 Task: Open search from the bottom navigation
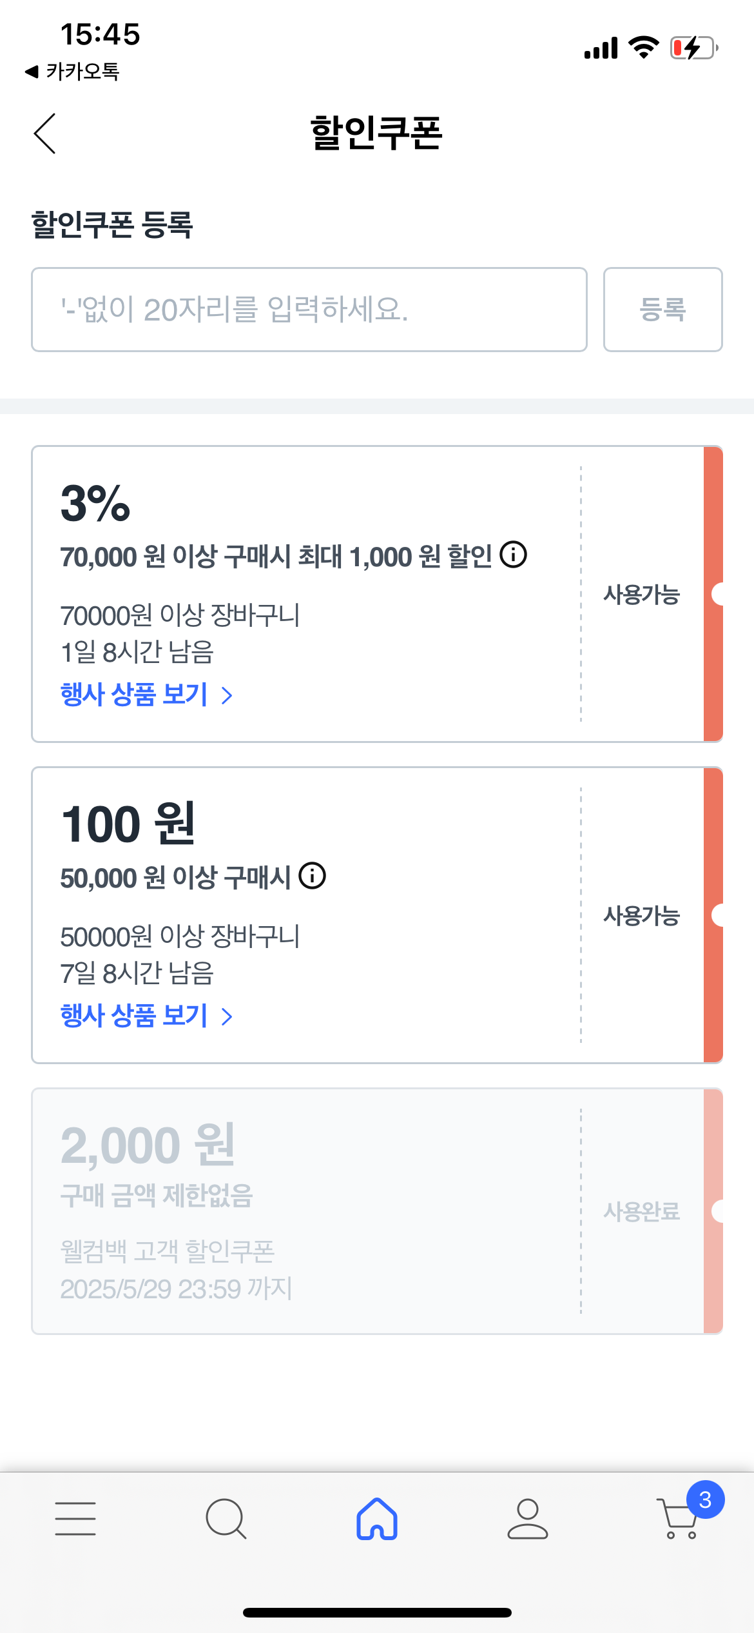(226, 1518)
